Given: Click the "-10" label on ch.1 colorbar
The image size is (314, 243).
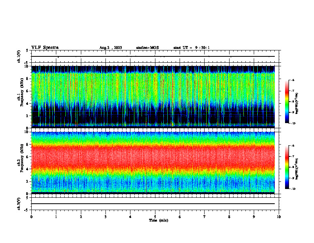Looking at the screenshot, I should click(293, 123).
